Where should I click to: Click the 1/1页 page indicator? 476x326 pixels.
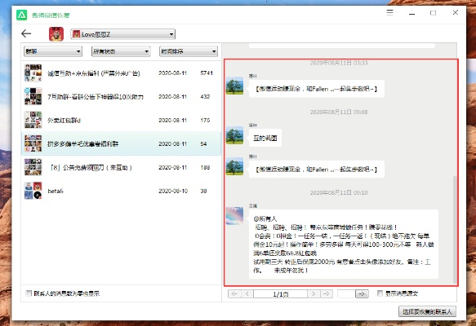coord(281,293)
